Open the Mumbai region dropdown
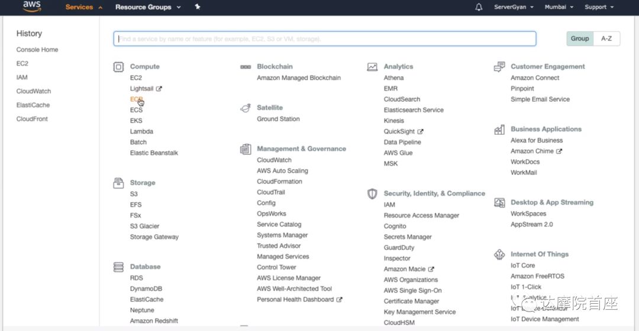Screen dimensions: 639x331 coord(559,7)
